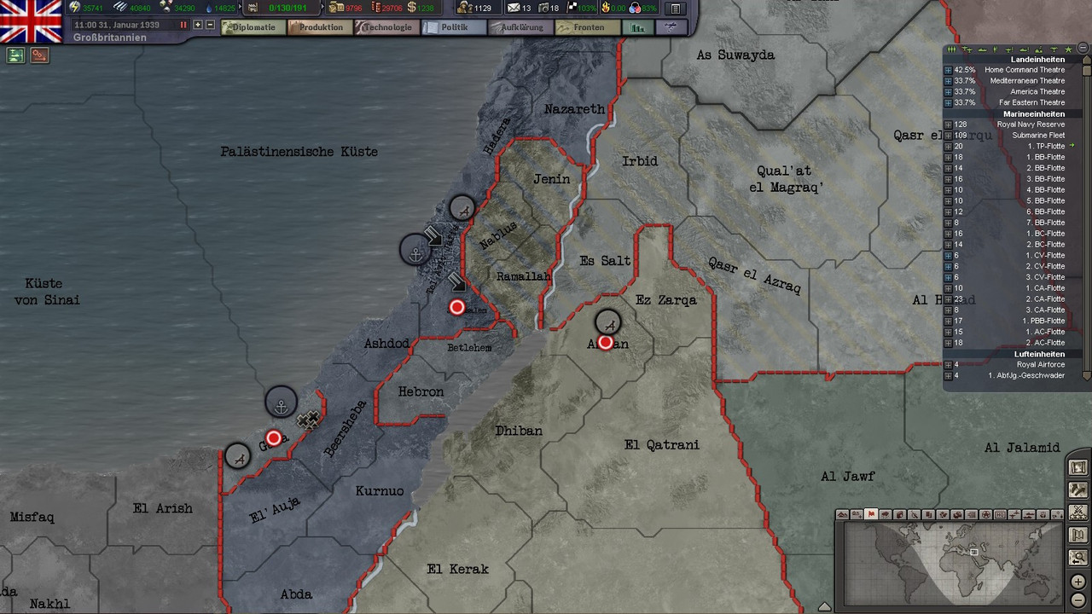Expand the Royal Airforce entry

[948, 365]
